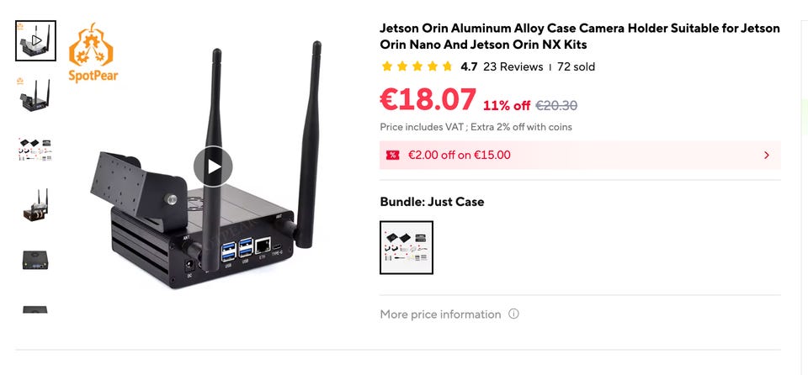Click the Jetson Orin case product title

tap(580, 36)
